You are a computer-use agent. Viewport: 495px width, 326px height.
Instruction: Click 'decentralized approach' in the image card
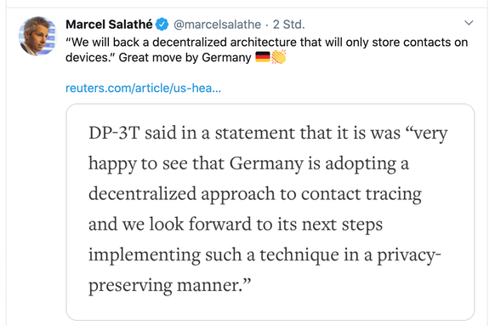click(x=181, y=194)
